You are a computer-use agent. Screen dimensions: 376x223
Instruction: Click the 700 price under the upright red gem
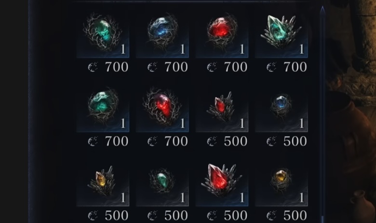click(176, 141)
